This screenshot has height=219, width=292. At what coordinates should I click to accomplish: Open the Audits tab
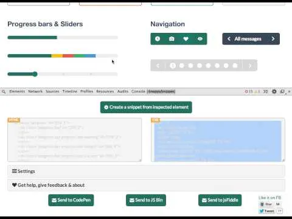(x=123, y=91)
